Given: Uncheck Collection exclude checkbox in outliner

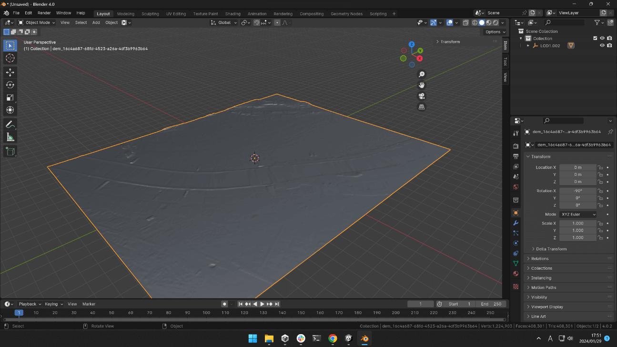Looking at the screenshot, I should click(595, 38).
